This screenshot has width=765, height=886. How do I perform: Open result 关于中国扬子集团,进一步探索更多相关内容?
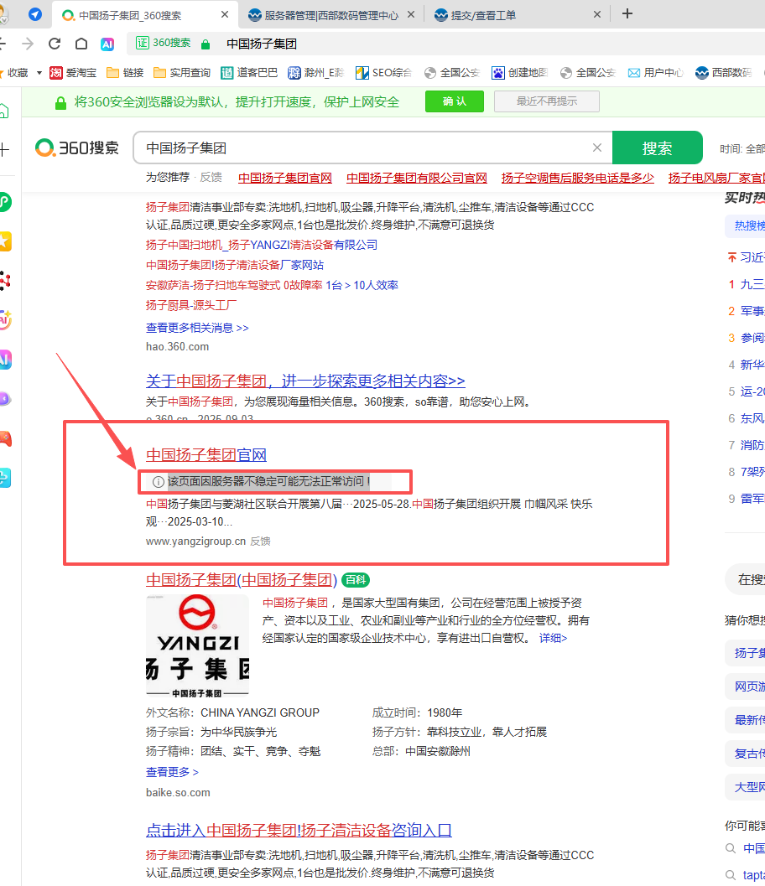pos(305,381)
